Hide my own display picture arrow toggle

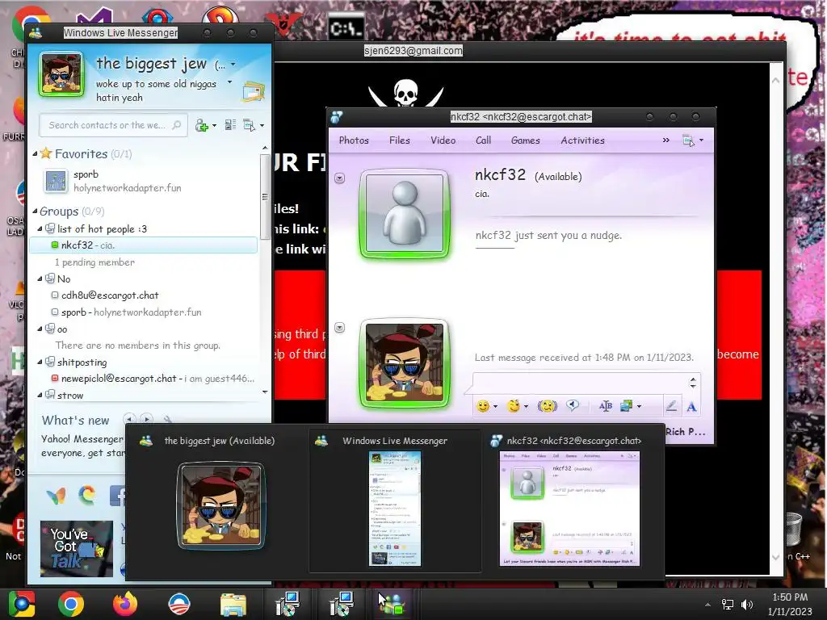(x=340, y=328)
